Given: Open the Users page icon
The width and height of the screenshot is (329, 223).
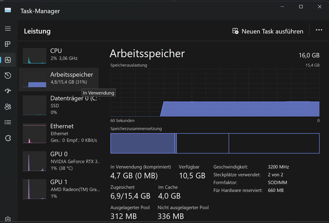Looking at the screenshot, I should (8, 106).
